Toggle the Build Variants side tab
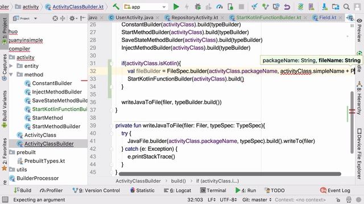The image size is (364, 204). [x=5, y=109]
